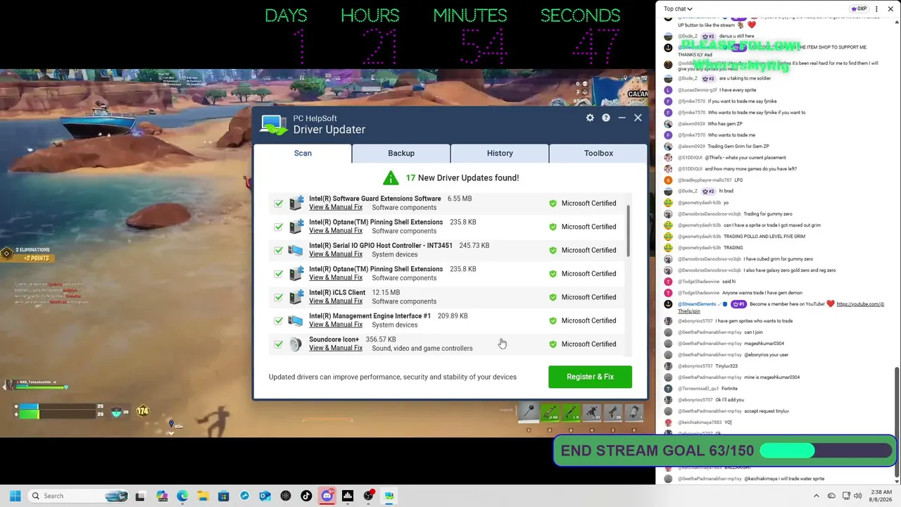
Task: Click the "245.73 KB" driver size text
Action: tap(474, 245)
